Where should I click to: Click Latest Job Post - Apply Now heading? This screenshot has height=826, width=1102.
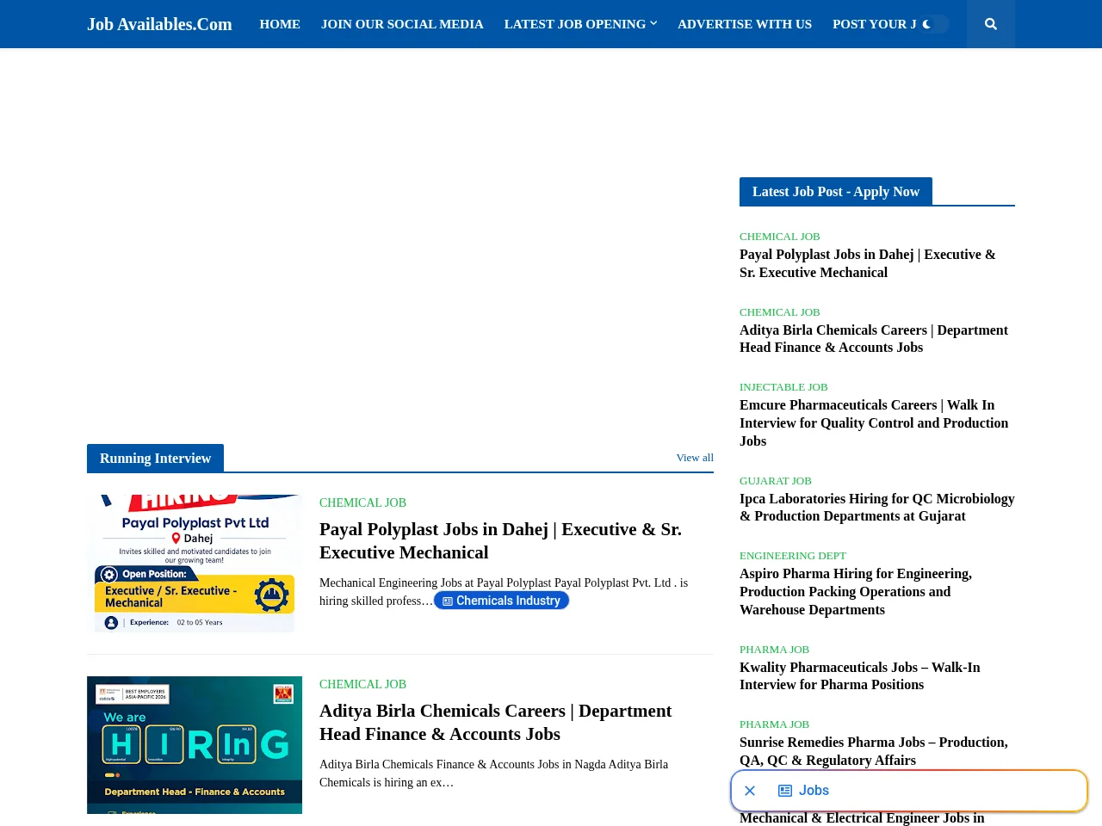pyautogui.click(x=836, y=192)
